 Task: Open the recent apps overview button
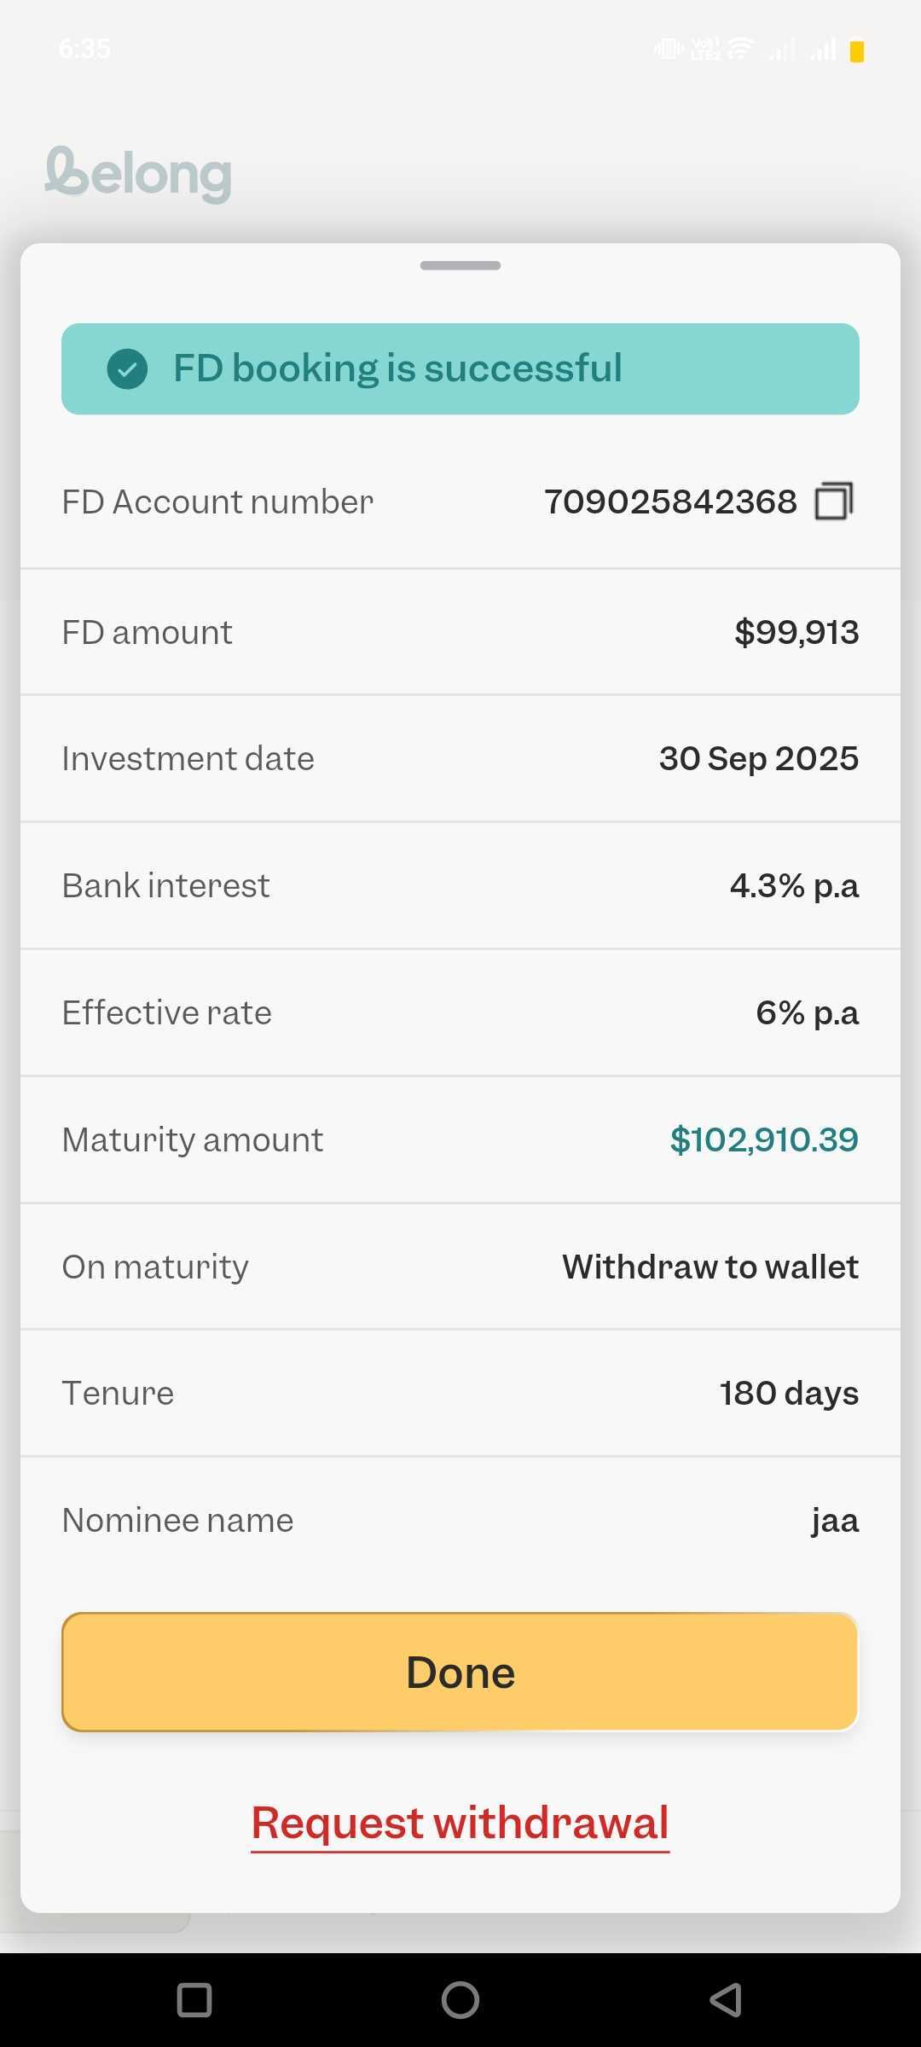(x=194, y=1999)
